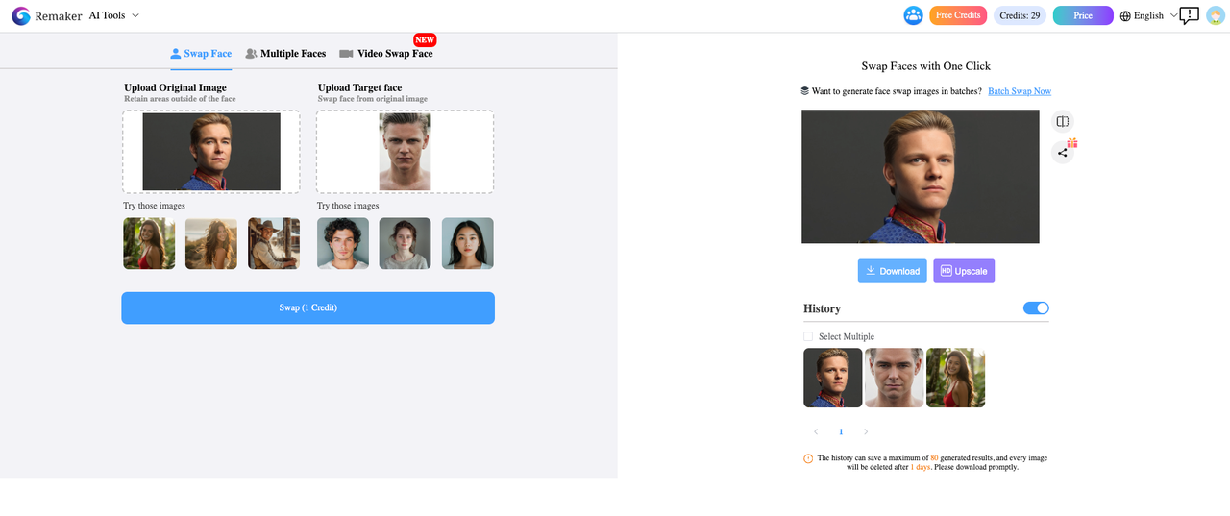Image resolution: width=1230 pixels, height=516 pixels.
Task: Toggle the History switch off
Action: click(1036, 308)
